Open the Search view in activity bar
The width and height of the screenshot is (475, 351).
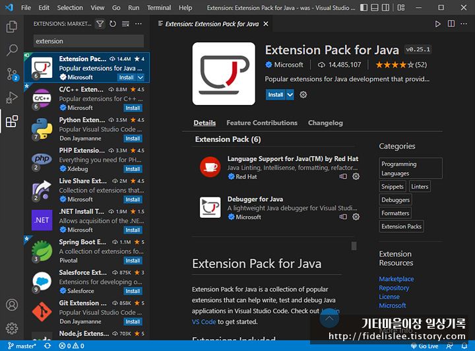coord(12,50)
